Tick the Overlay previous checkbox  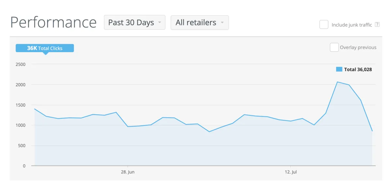tap(334, 47)
